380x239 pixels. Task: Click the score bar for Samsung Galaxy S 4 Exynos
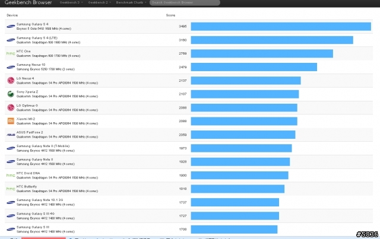[281, 27]
